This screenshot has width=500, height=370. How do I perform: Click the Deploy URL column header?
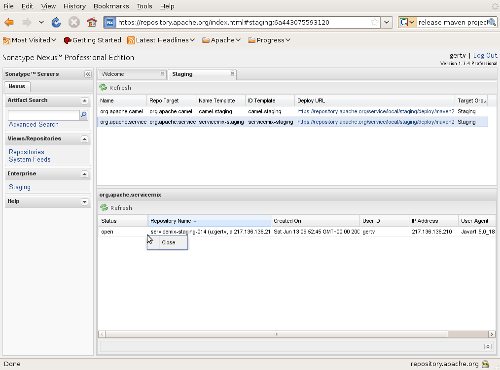click(x=375, y=101)
